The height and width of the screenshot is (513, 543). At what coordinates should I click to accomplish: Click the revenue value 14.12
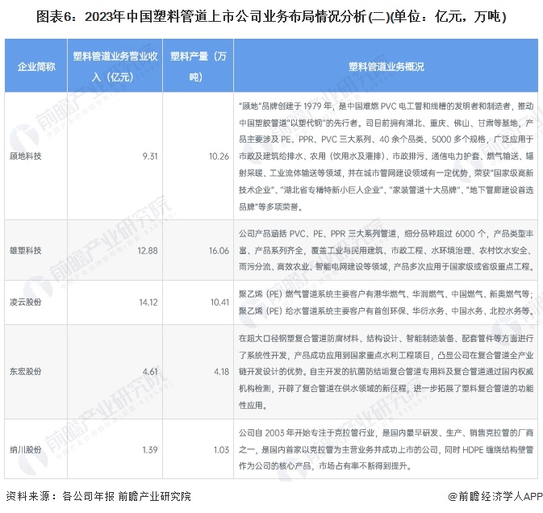(148, 302)
